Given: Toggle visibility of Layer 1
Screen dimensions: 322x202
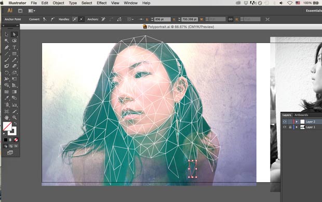Looking at the screenshot, I should [x=285, y=127].
